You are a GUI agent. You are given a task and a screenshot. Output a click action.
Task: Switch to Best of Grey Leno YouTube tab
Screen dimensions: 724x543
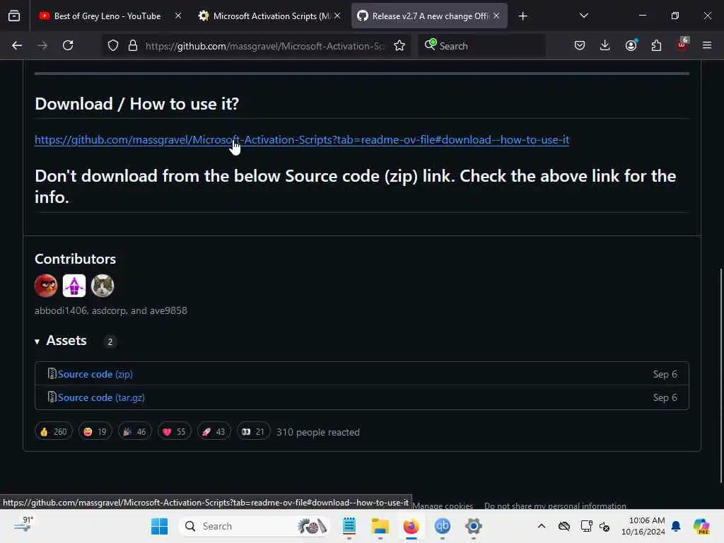click(x=109, y=16)
